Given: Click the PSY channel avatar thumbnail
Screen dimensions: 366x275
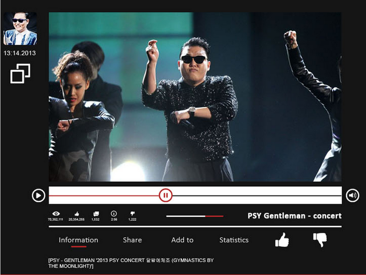Looking at the screenshot, I should (20, 29).
